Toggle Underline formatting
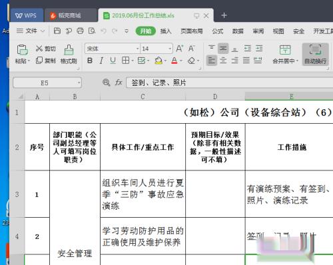333x265 pixels. (113, 61)
